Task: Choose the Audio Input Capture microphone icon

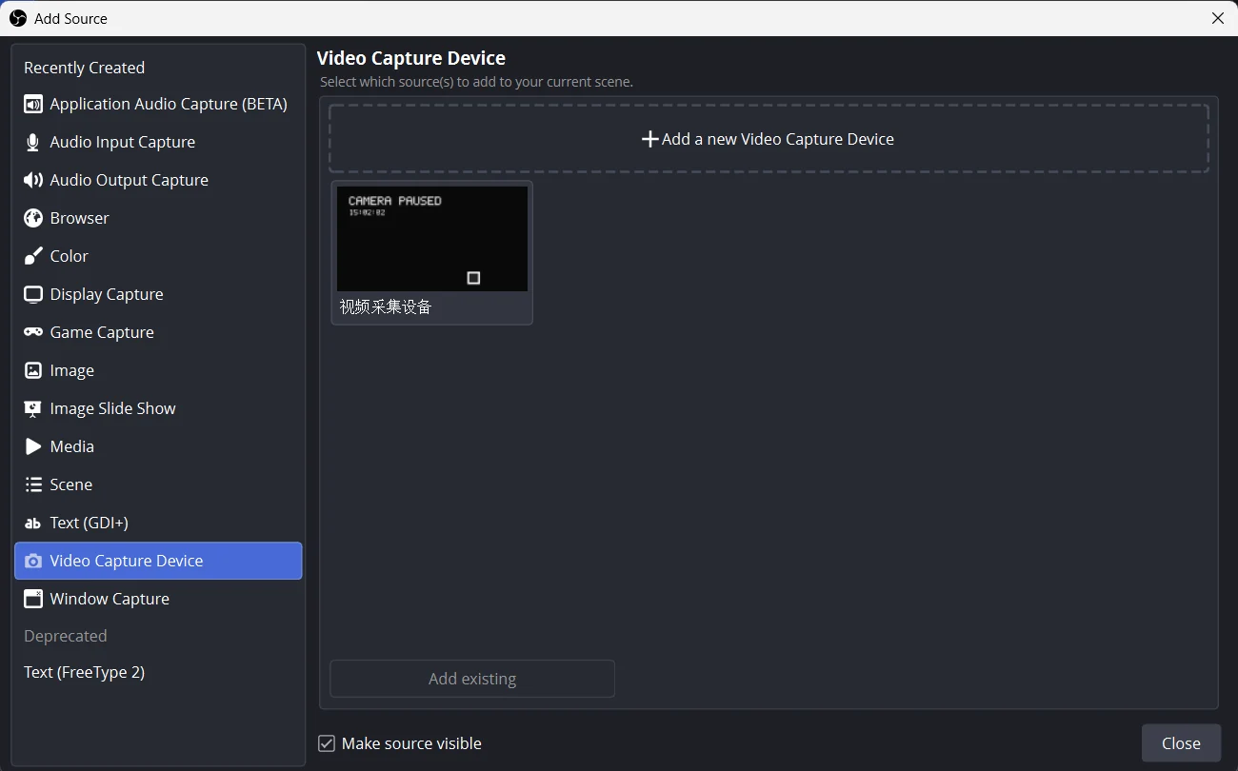Action: (33, 142)
